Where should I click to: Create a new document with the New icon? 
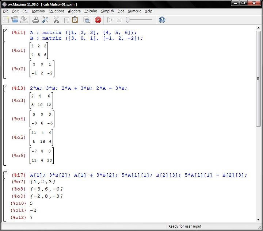click(x=6, y=20)
